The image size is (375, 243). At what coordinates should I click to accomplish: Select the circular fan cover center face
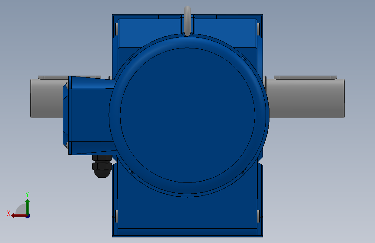pyautogui.click(x=188, y=115)
